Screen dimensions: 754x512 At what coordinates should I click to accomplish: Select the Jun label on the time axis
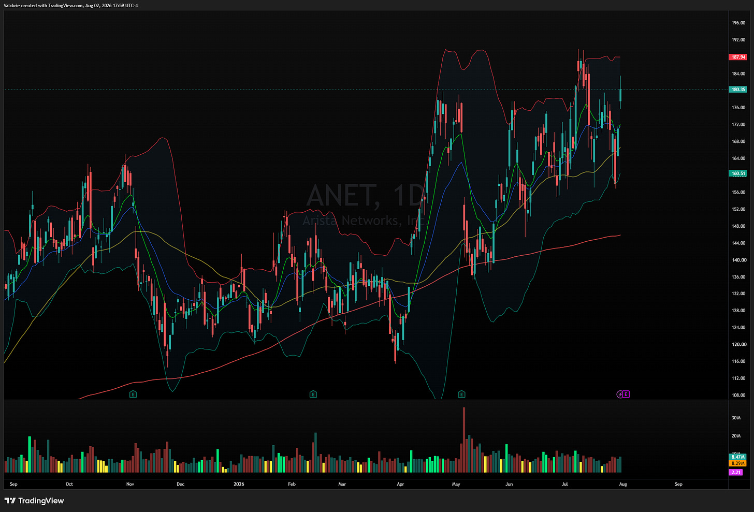click(509, 484)
